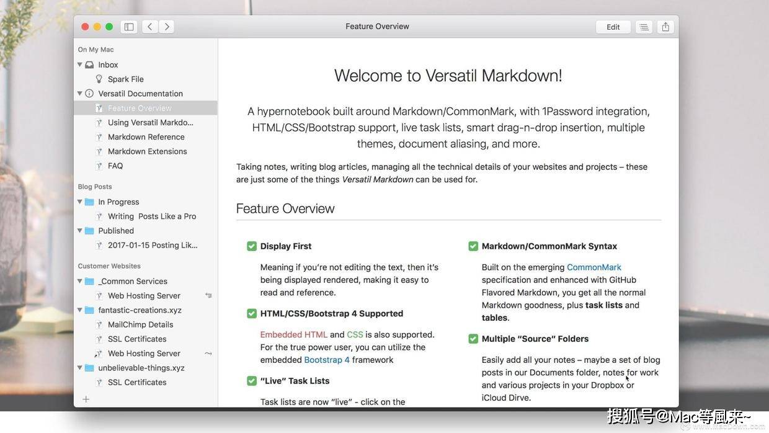Toggle the sidebar visibility button
This screenshot has width=769, height=433.
point(129,27)
